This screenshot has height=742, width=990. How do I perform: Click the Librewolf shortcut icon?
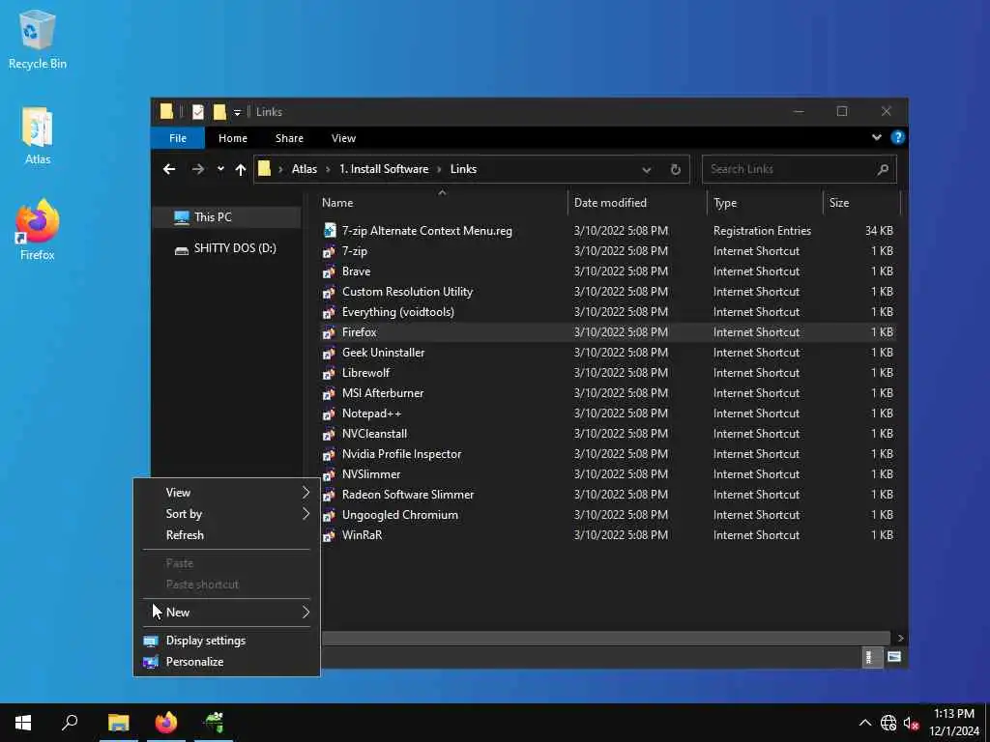pos(329,374)
